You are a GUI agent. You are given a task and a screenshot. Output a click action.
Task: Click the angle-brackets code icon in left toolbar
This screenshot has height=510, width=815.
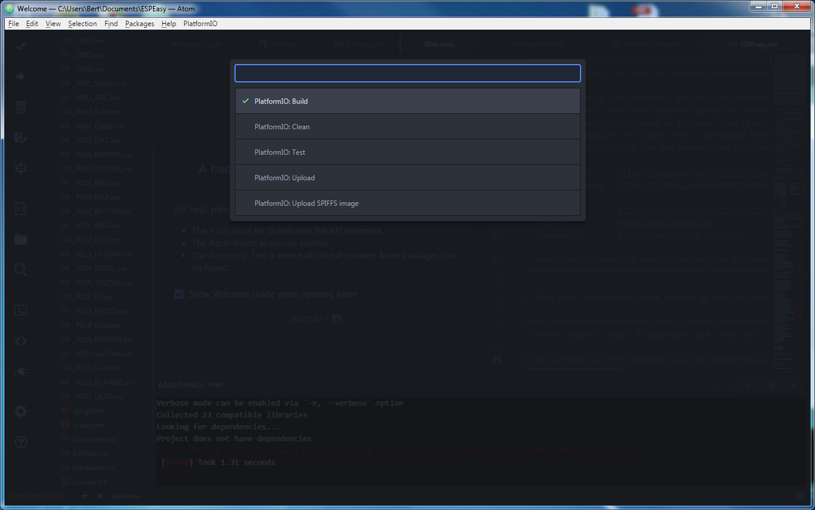coord(21,341)
